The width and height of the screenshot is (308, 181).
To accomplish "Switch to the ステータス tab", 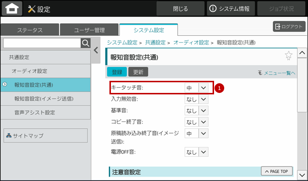I will coord(30,30).
